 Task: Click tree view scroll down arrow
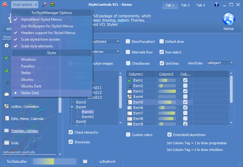(120, 123)
